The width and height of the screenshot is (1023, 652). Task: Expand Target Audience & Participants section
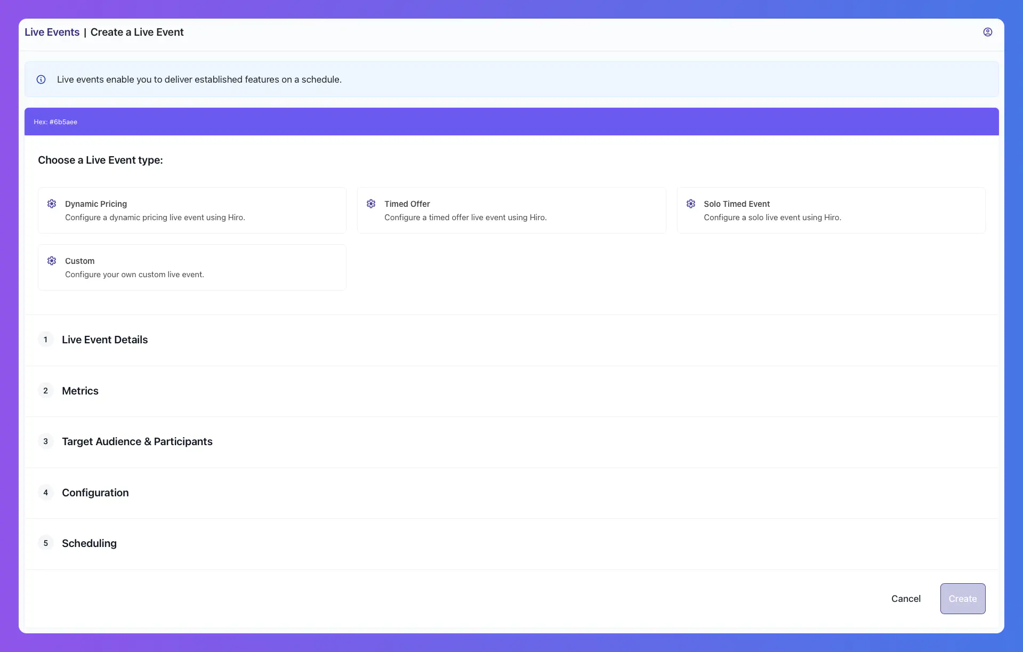(511, 441)
